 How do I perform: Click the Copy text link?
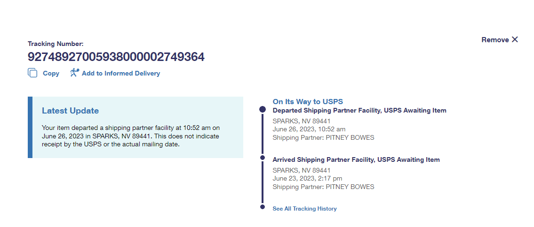click(x=51, y=74)
